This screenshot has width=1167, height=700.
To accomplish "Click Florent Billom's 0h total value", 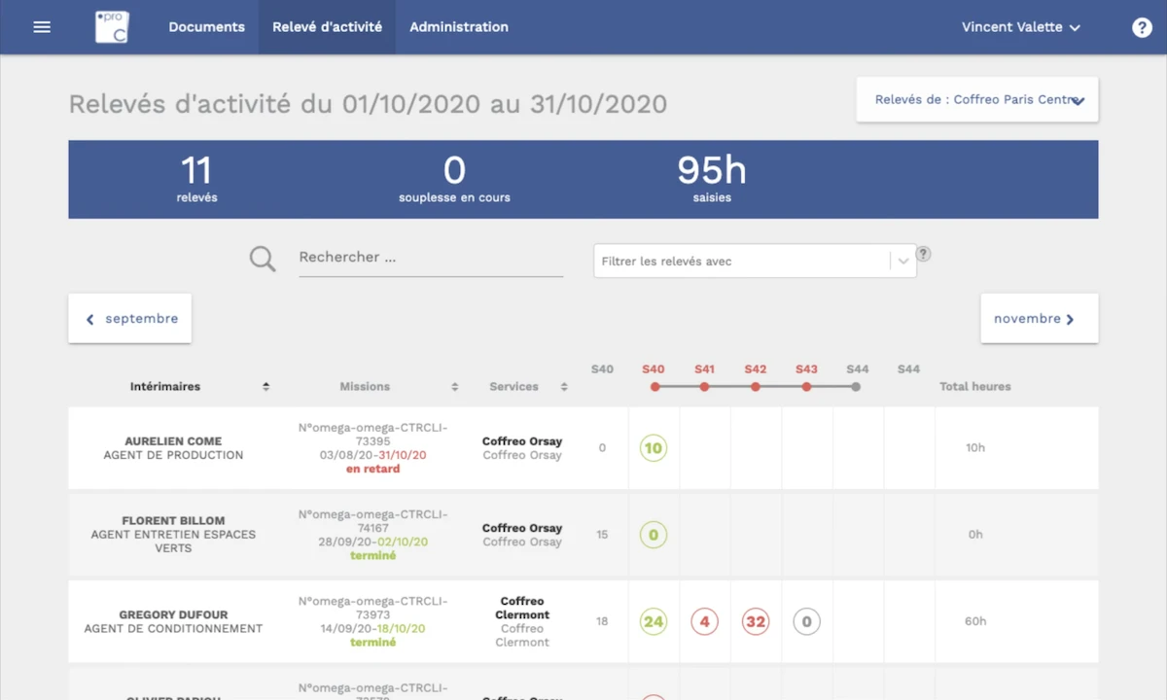I will [x=975, y=535].
